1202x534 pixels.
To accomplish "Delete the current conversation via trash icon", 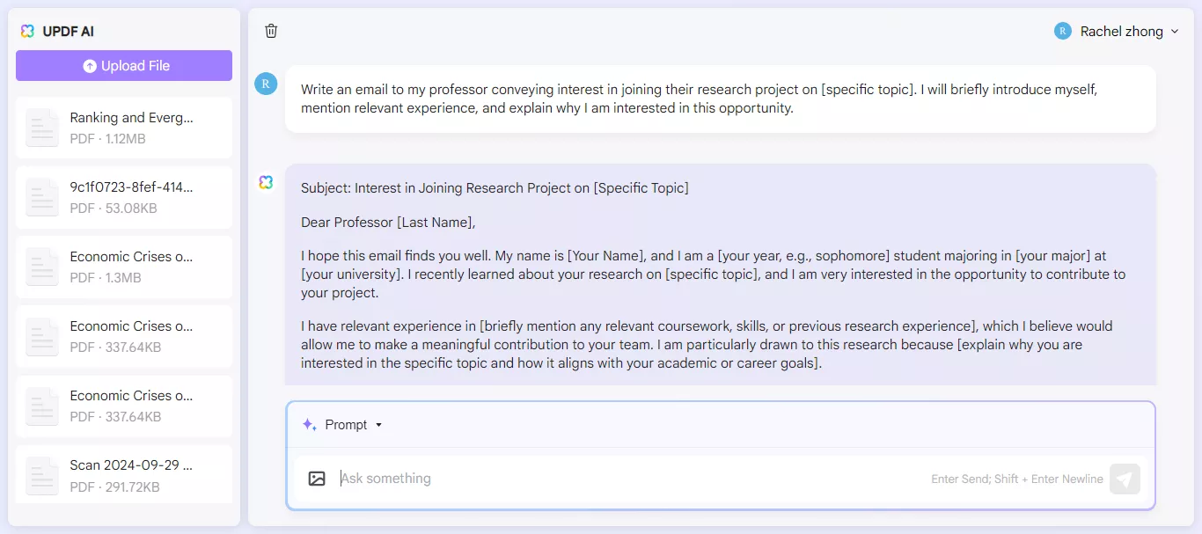I will tap(271, 30).
